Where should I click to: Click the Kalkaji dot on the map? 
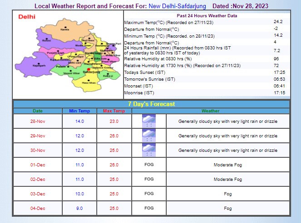[x=108, y=74]
